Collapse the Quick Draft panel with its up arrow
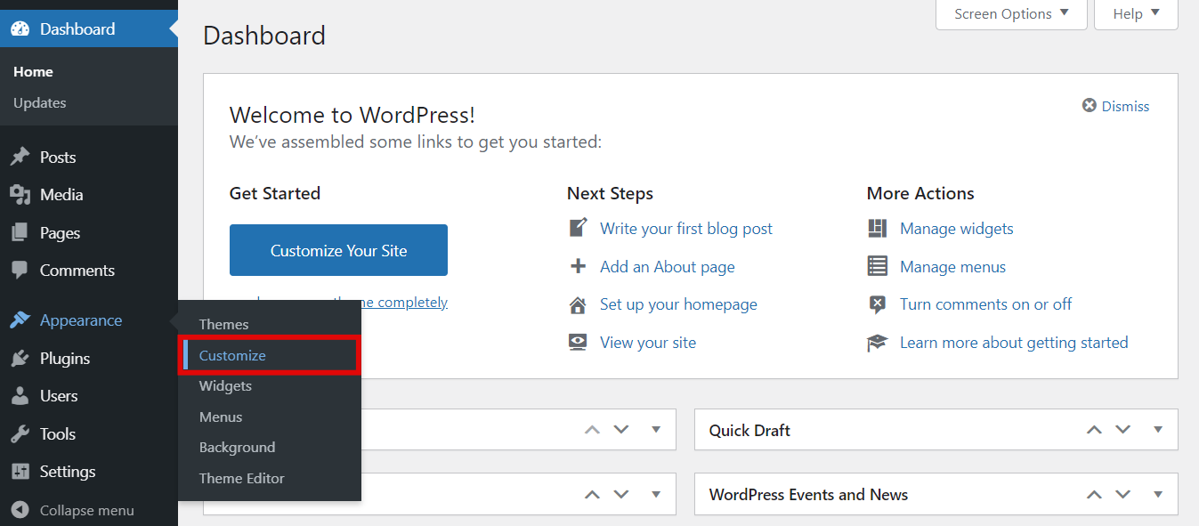This screenshot has width=1199, height=526. pyautogui.click(x=1094, y=429)
